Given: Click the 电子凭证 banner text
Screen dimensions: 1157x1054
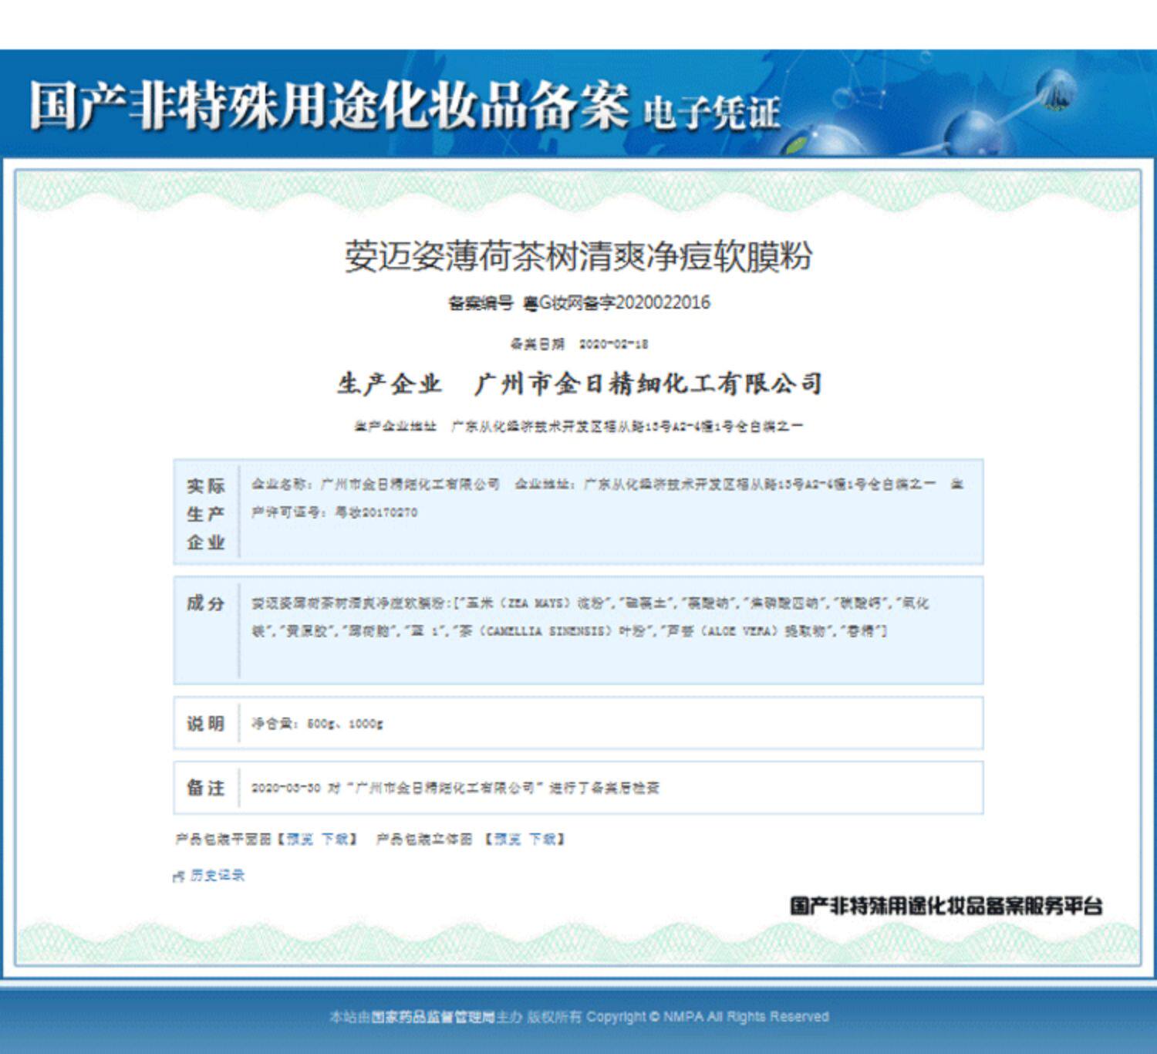Looking at the screenshot, I should pyautogui.click(x=711, y=112).
